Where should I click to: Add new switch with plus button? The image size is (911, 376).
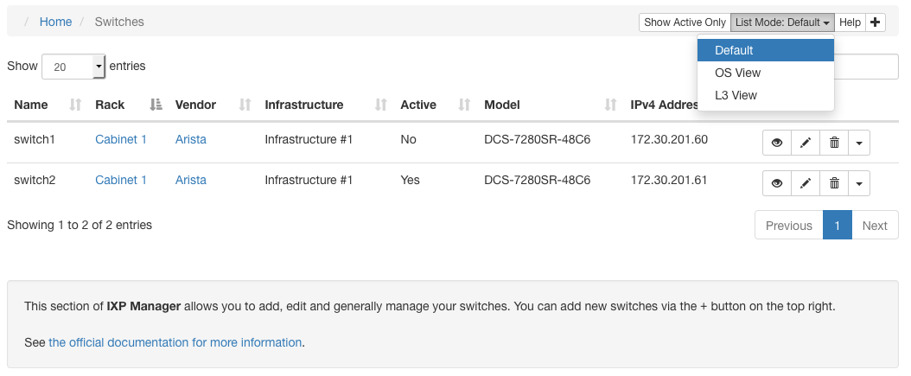click(876, 22)
